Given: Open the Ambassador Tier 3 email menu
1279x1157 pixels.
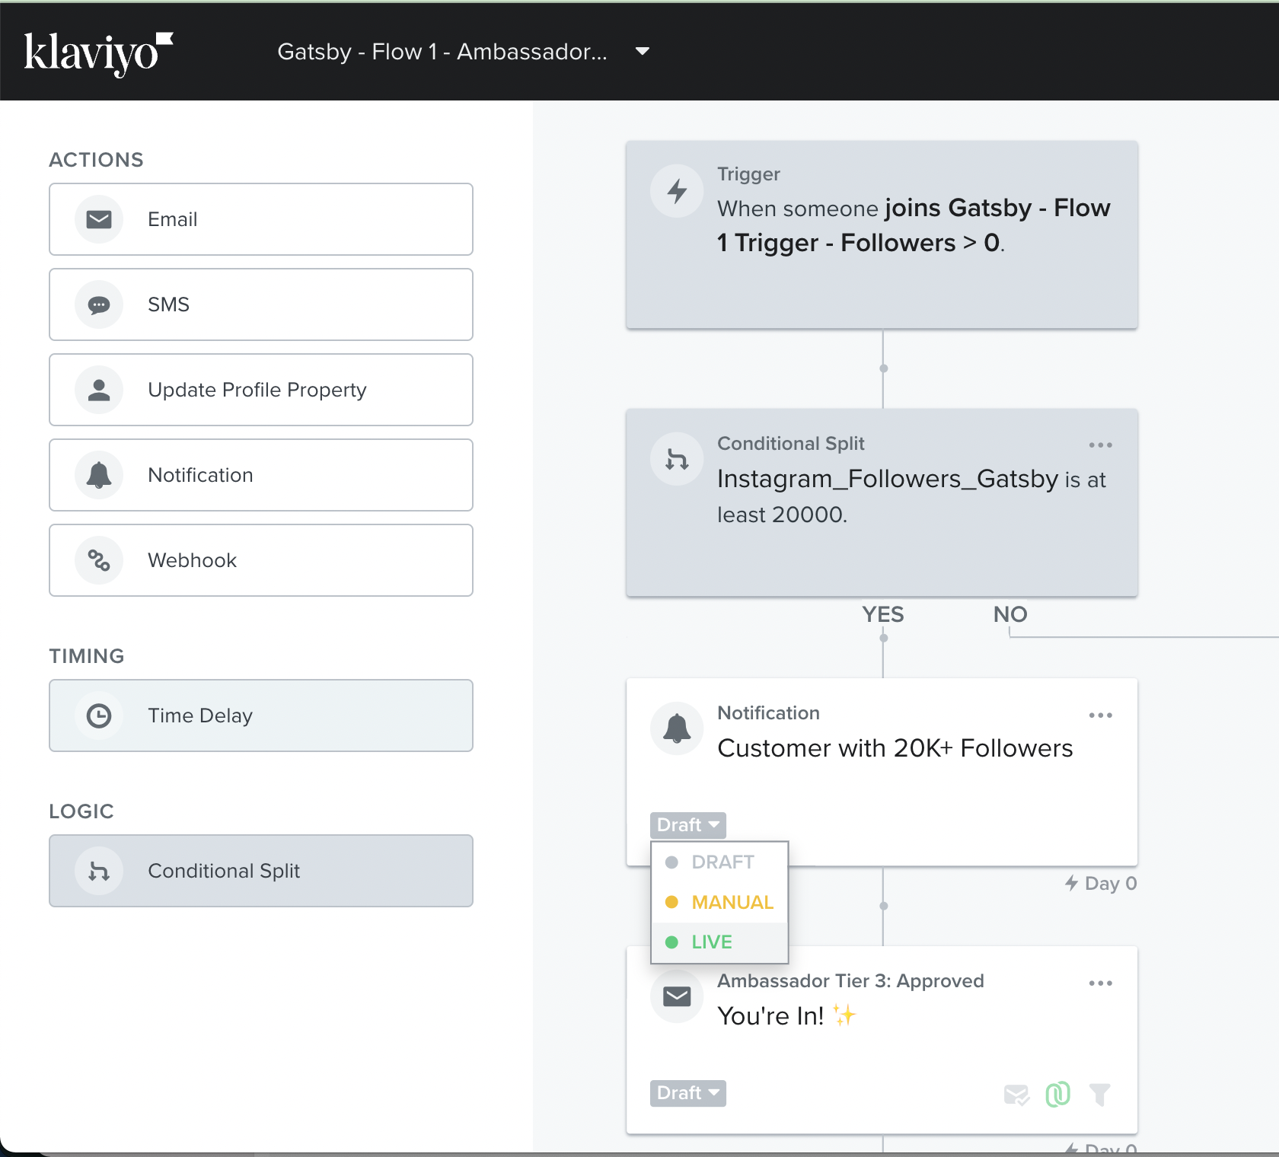Looking at the screenshot, I should tap(1101, 983).
